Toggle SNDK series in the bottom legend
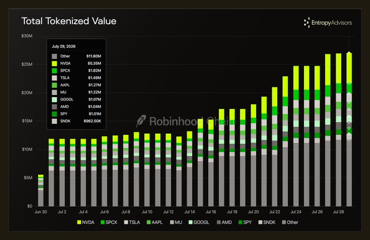Screen dimensions: 370x240 267,223
